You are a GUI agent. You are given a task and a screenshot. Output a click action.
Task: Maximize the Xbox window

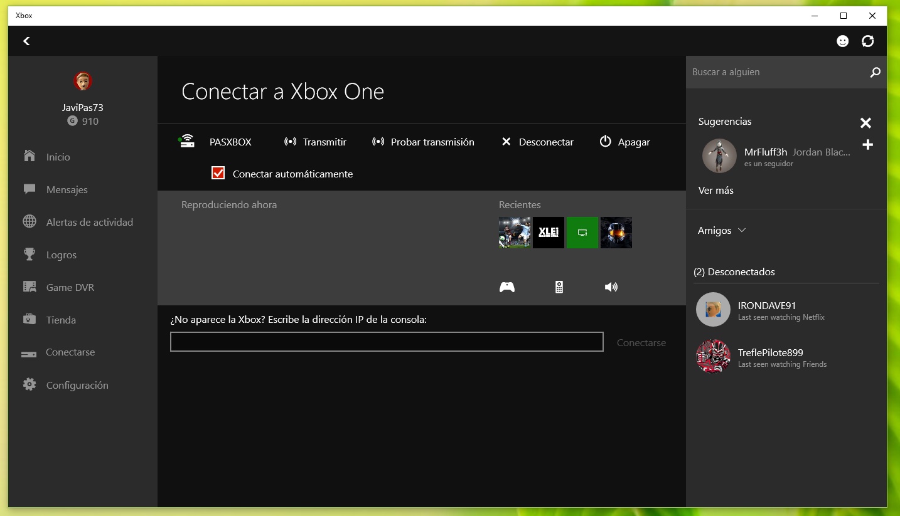(844, 16)
